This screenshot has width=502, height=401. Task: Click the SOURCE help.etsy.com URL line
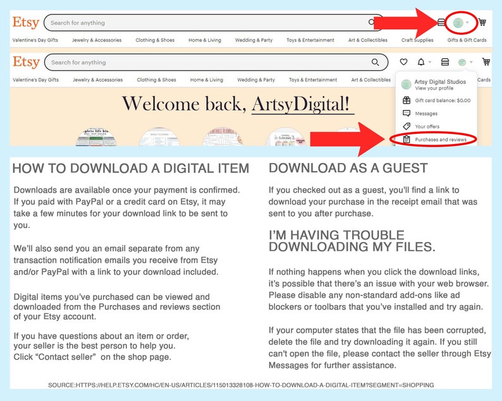click(x=241, y=385)
